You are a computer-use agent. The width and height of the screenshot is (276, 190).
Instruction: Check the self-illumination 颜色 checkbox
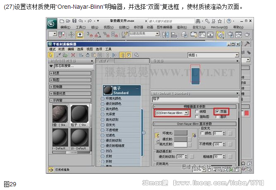tap(202, 133)
